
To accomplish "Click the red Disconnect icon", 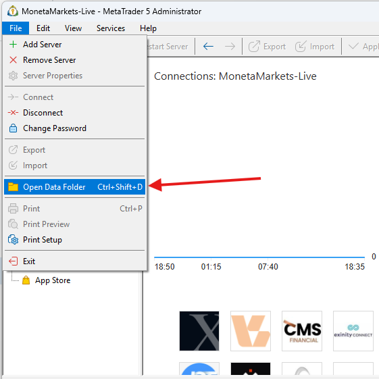I will click(13, 113).
